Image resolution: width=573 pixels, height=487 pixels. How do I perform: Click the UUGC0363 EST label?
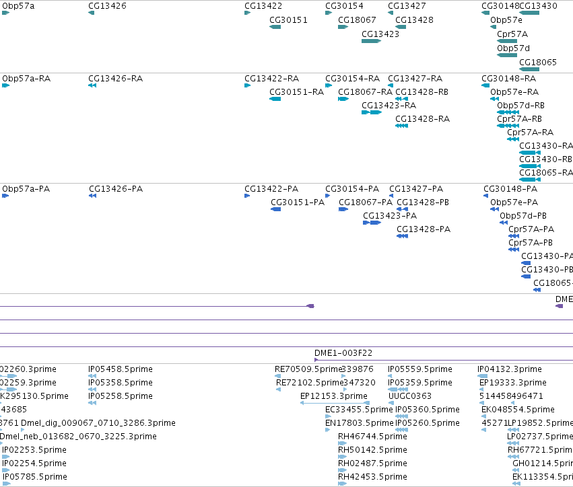(409, 396)
